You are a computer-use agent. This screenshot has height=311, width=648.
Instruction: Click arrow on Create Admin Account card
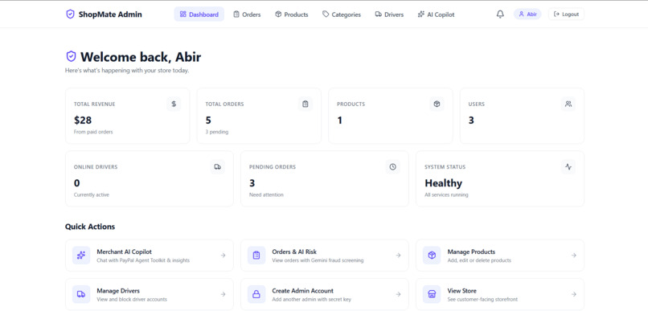[398, 294]
